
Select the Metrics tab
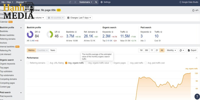[x=31, y=50]
